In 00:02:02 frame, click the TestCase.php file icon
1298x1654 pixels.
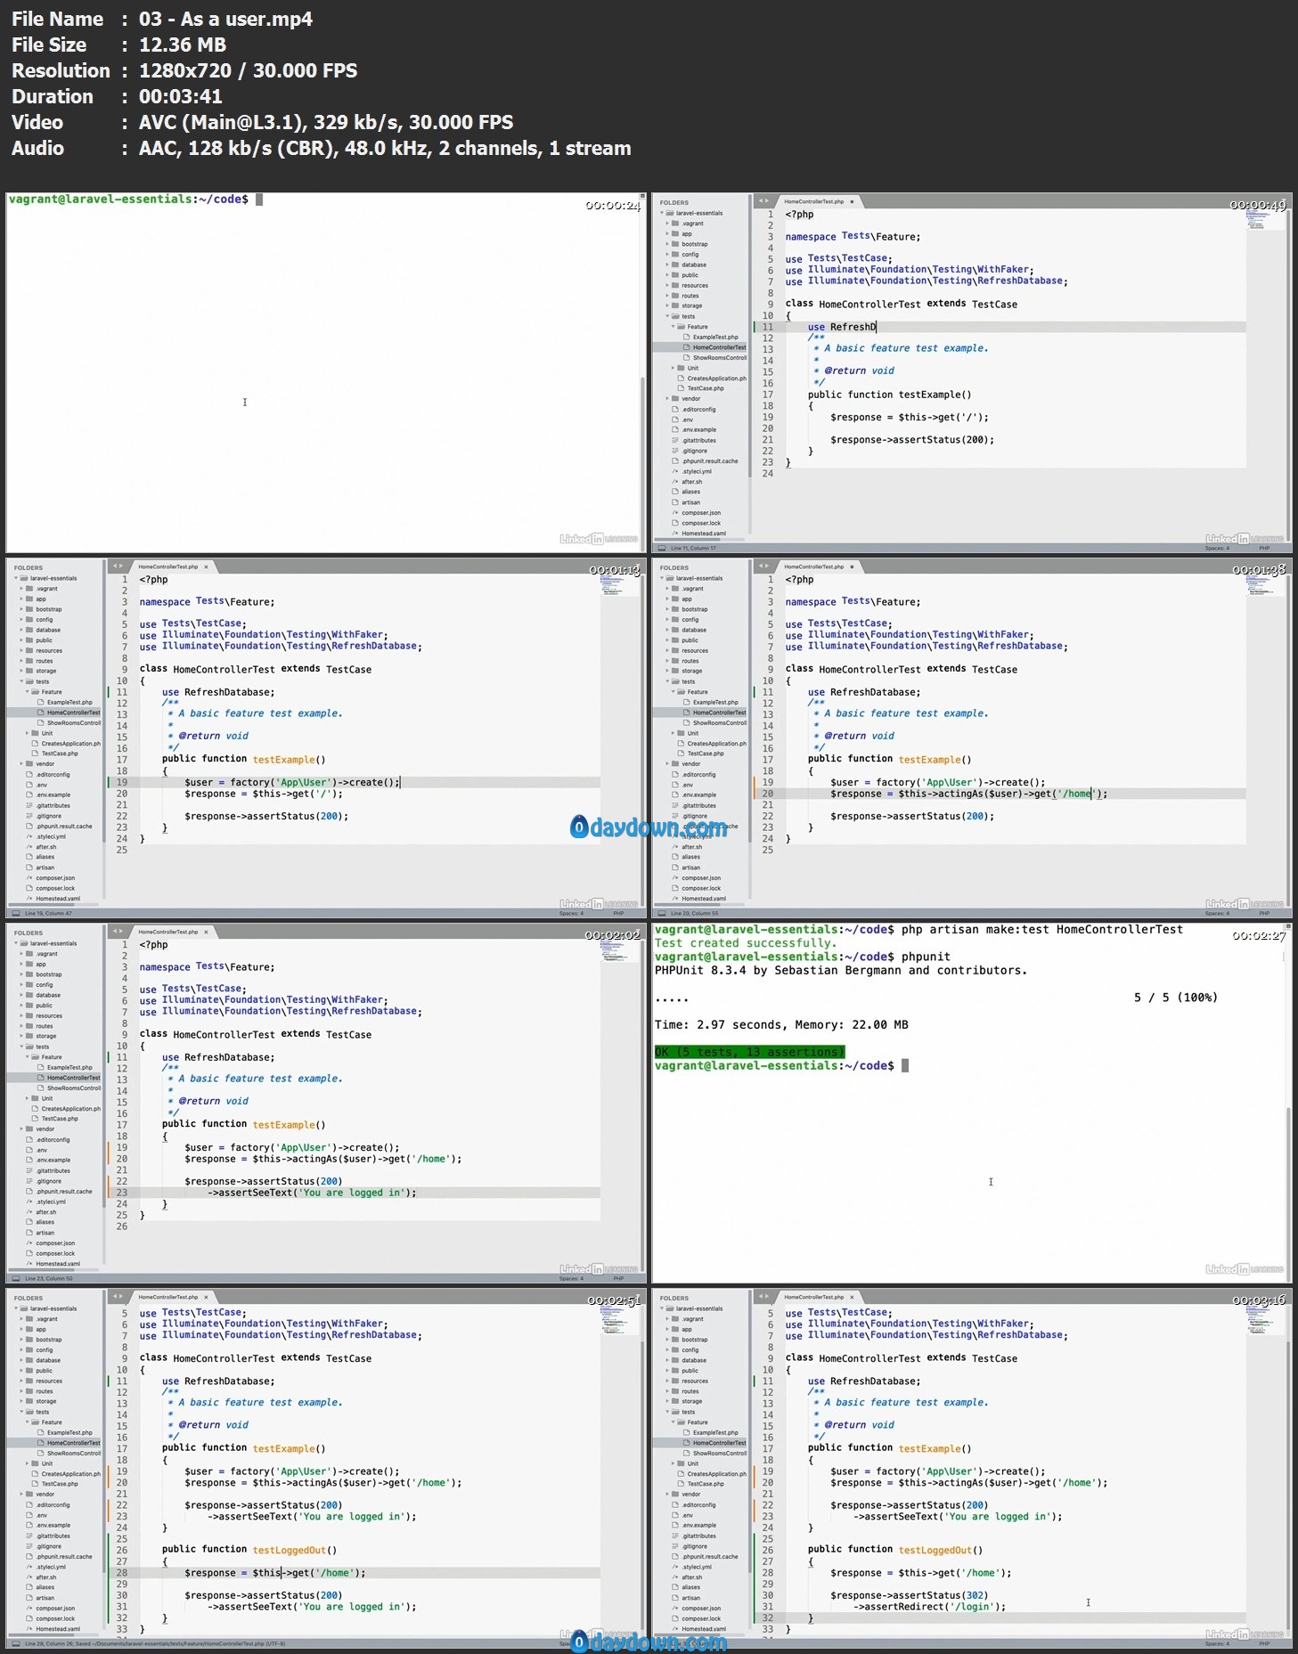point(36,1119)
